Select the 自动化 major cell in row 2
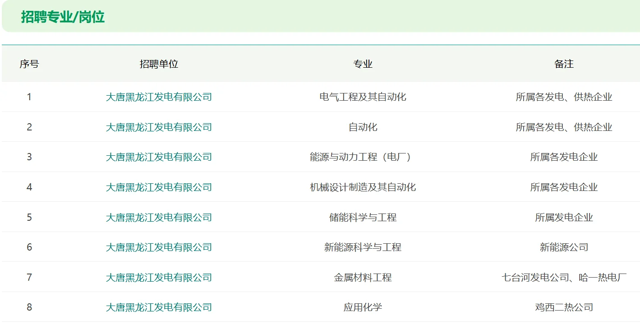This screenshot has width=640, height=325. click(x=363, y=127)
